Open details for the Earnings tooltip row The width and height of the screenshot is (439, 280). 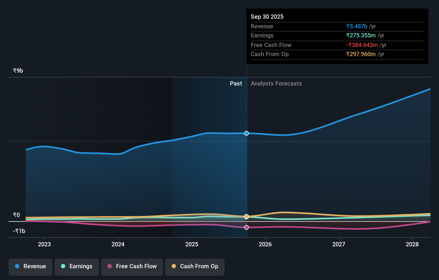(337, 36)
